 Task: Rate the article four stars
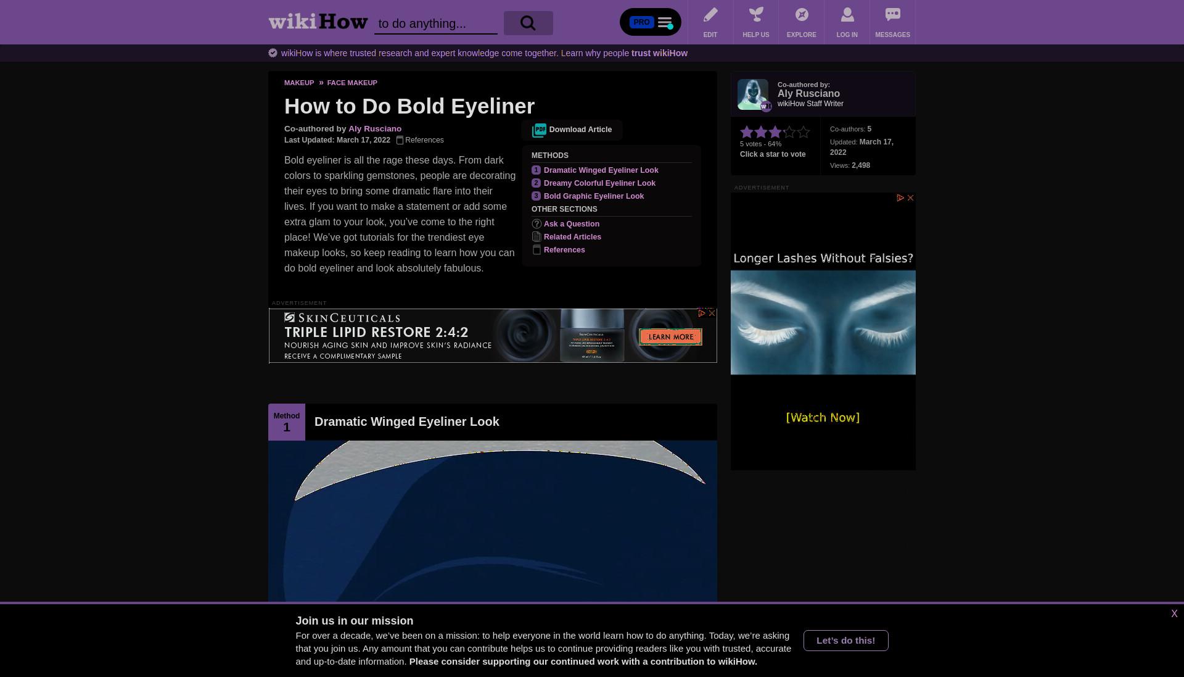(x=789, y=132)
